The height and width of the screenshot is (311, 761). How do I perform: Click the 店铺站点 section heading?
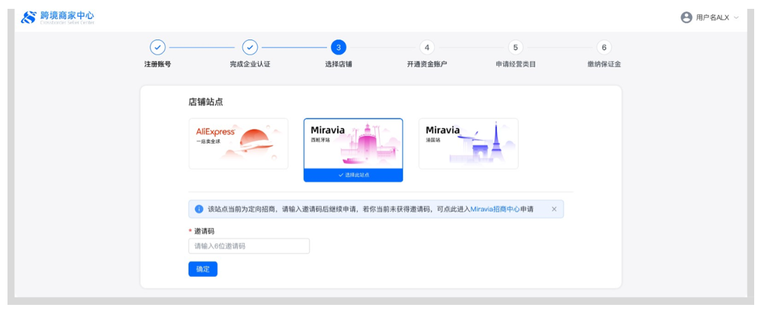pyautogui.click(x=206, y=102)
